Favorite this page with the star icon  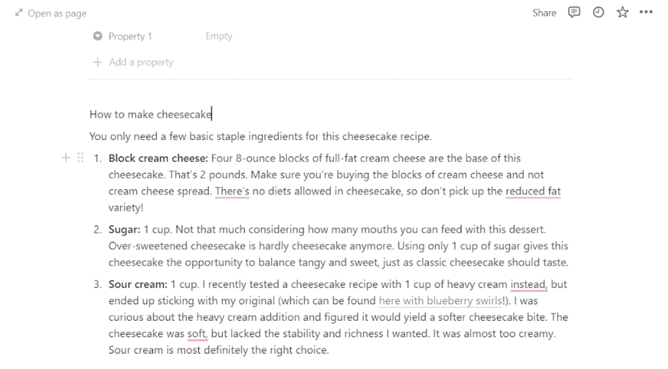point(621,13)
